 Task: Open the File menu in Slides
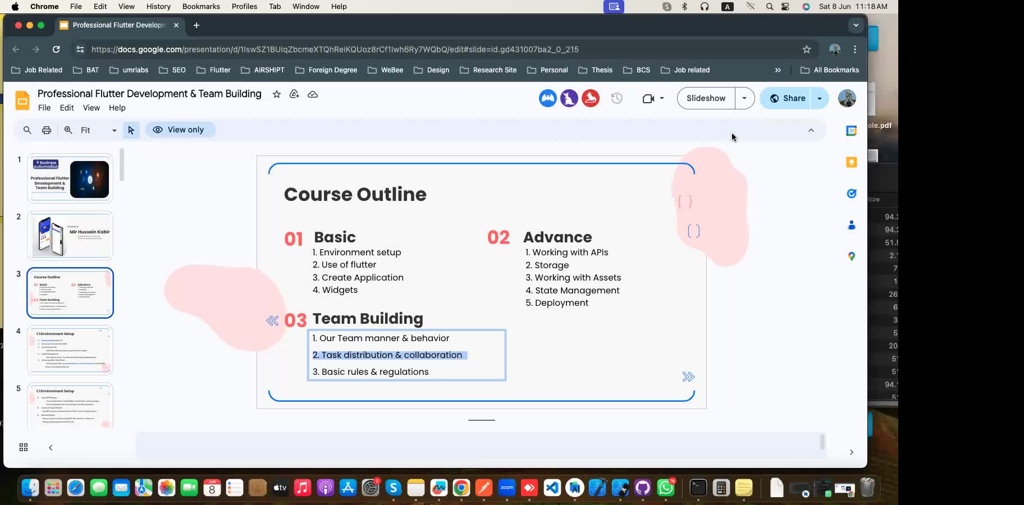(44, 108)
